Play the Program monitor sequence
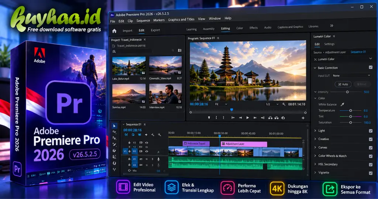378x199 pixels. pos(247,118)
